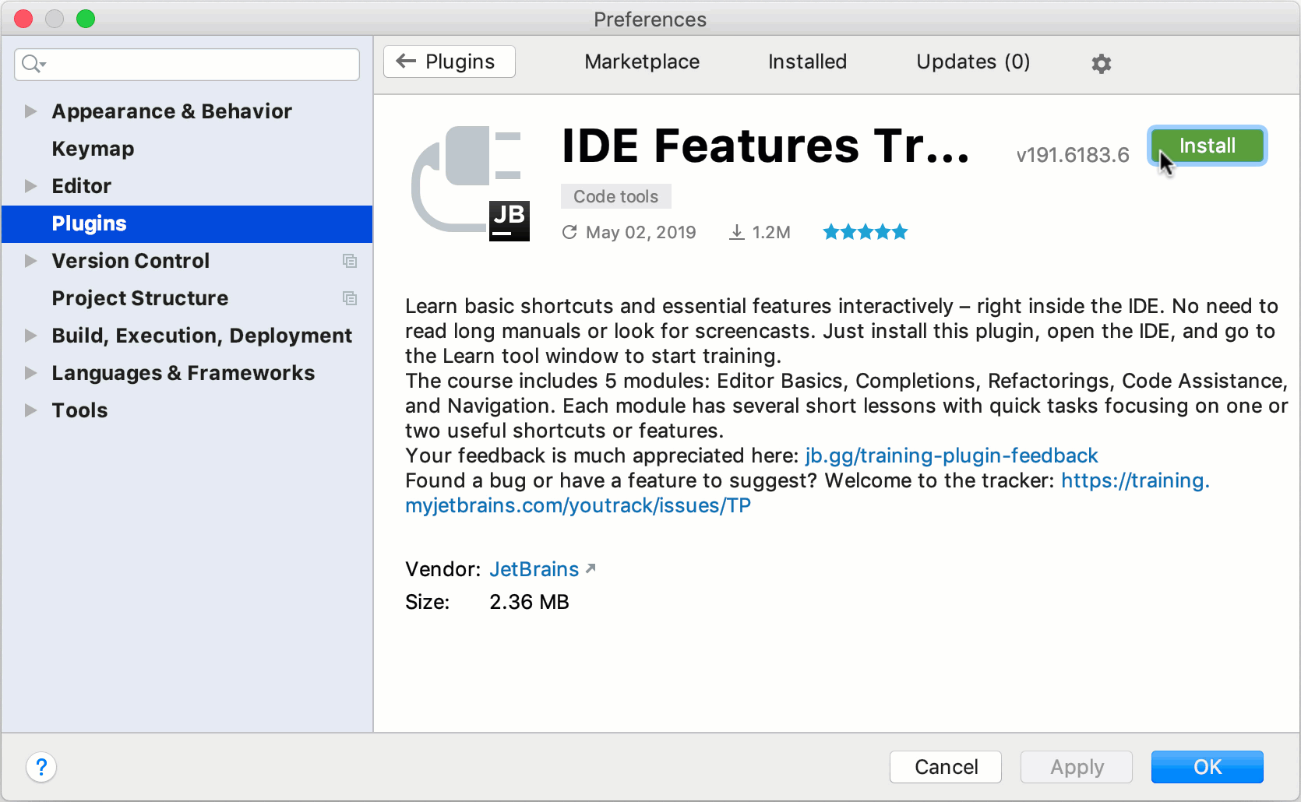Expand the Version Control node
This screenshot has height=802, width=1301.
click(x=30, y=261)
